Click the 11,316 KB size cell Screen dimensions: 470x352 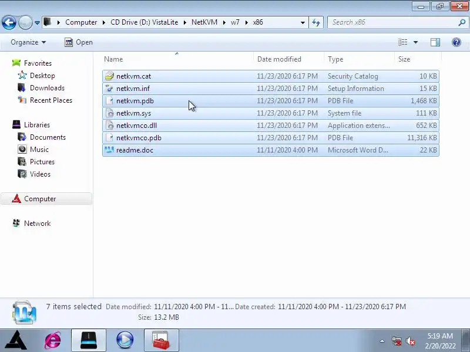point(422,138)
